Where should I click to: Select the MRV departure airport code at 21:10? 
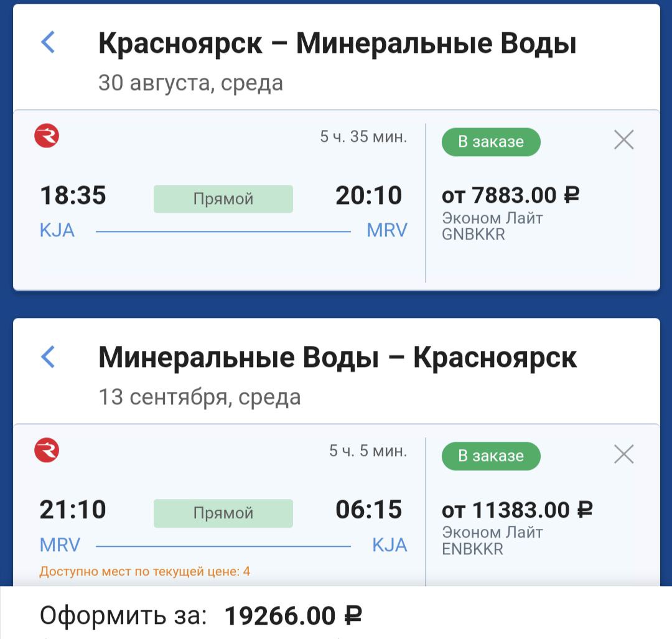pyautogui.click(x=60, y=546)
